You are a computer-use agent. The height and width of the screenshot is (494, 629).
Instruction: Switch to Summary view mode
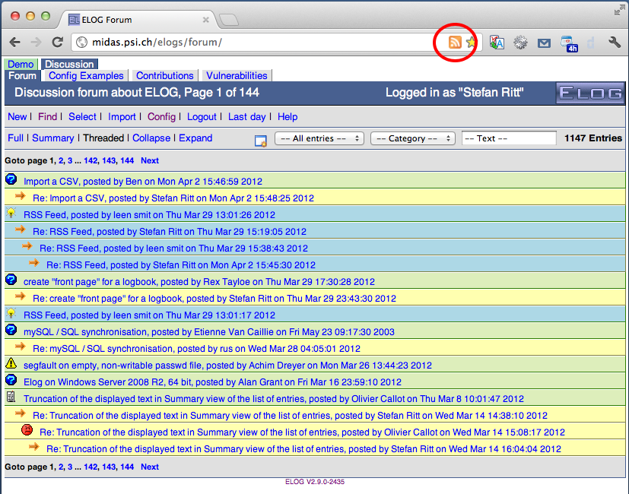53,138
